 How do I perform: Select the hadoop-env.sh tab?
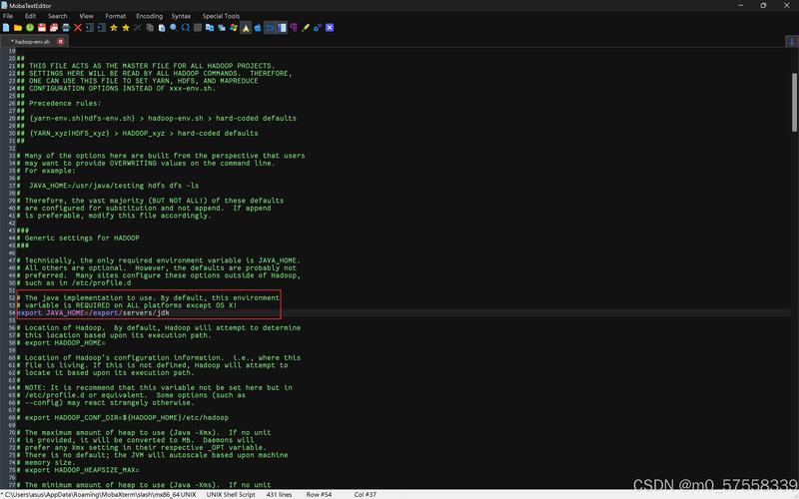pos(32,41)
